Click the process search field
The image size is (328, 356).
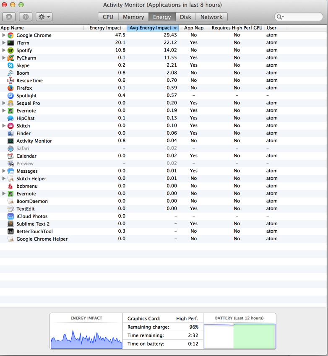[x=299, y=17]
